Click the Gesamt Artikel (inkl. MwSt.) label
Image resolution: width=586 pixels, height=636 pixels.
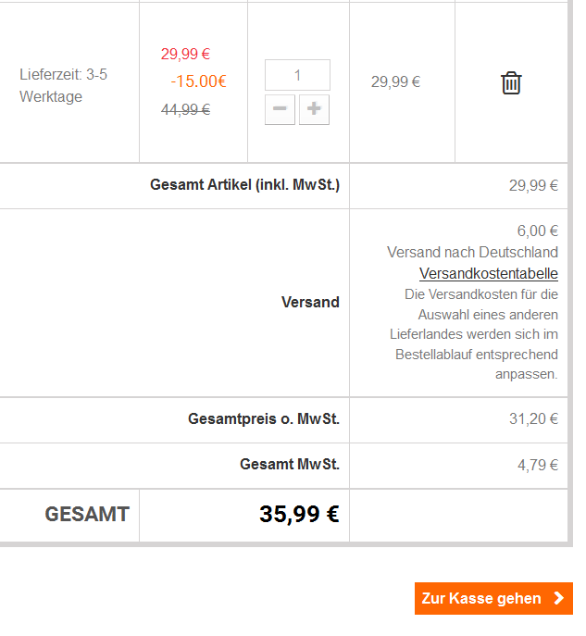click(x=244, y=185)
